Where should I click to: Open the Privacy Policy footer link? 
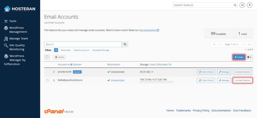click(x=201, y=111)
